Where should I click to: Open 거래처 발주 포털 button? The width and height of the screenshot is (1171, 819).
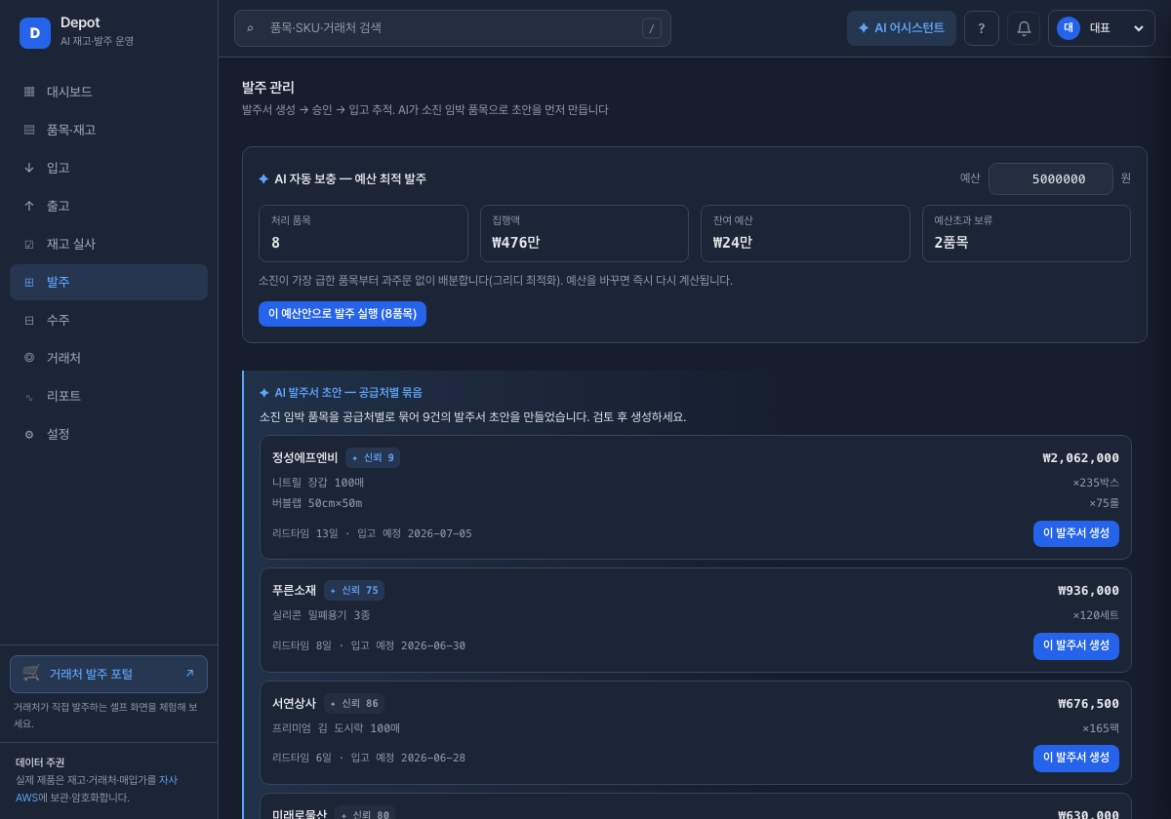click(108, 674)
